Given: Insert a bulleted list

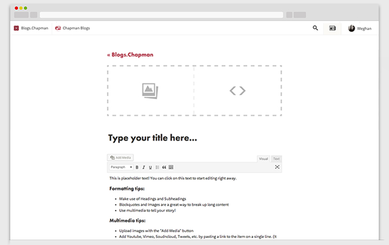Looking at the screenshot, I should [157, 167].
